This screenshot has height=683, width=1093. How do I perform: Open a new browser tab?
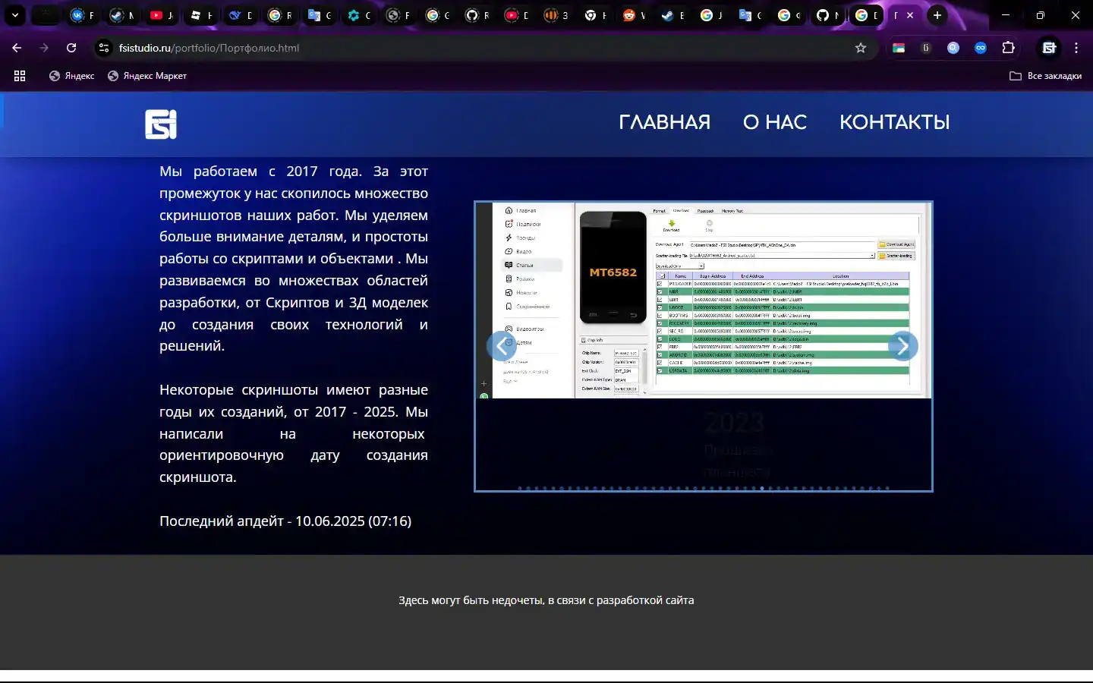[x=937, y=15]
